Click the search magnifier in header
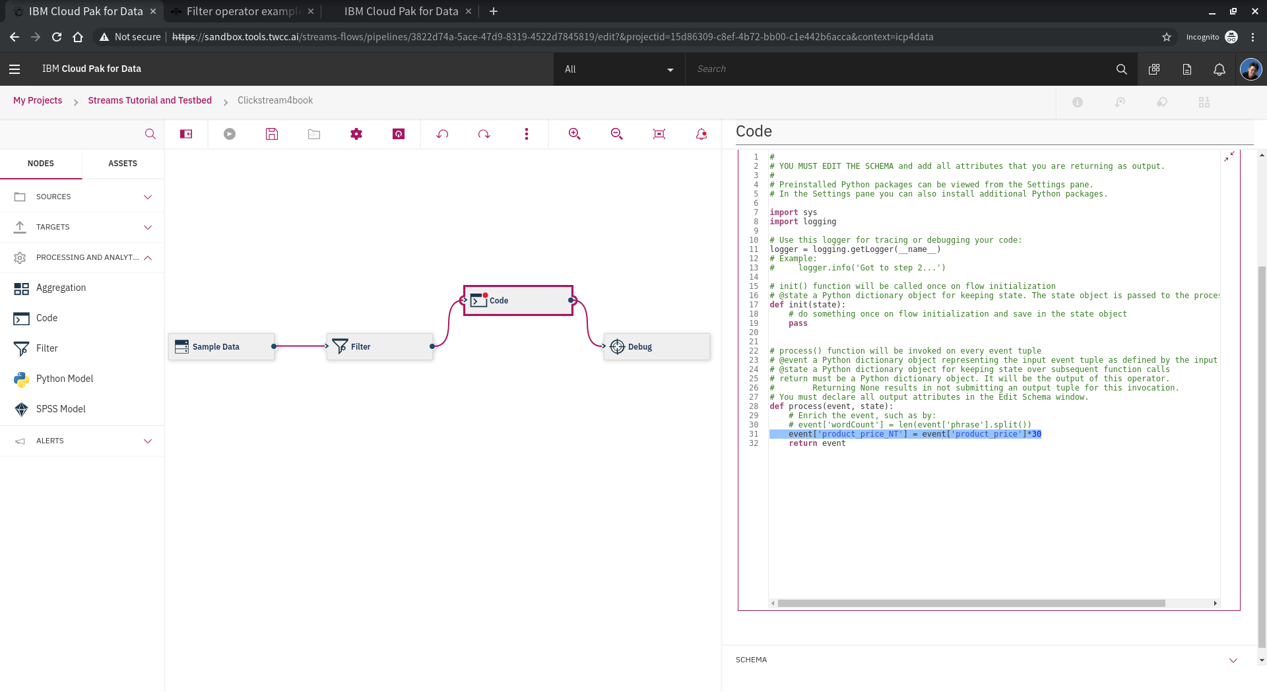The height and width of the screenshot is (692, 1267). [x=1121, y=69]
